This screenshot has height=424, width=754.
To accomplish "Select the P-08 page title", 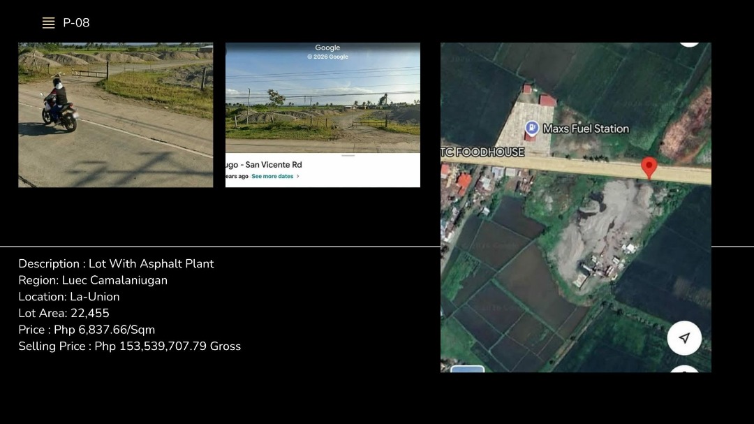I will tap(76, 22).
